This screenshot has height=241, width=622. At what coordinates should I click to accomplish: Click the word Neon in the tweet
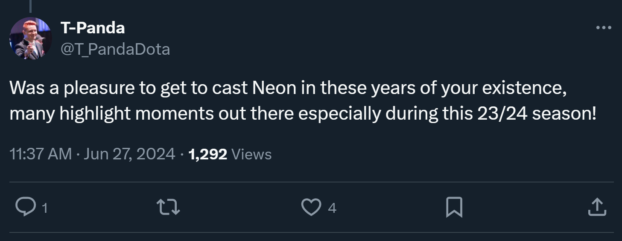click(x=274, y=88)
